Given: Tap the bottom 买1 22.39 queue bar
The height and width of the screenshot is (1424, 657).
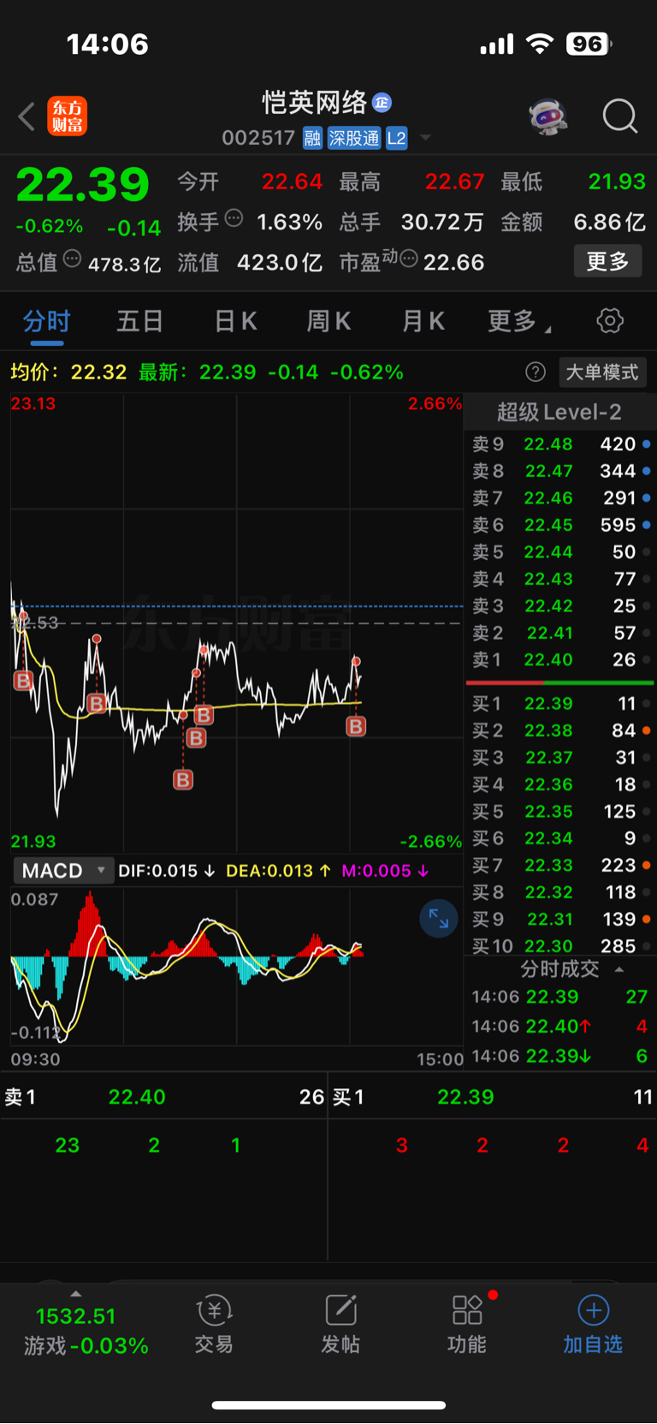Looking at the screenshot, I should click(493, 1097).
